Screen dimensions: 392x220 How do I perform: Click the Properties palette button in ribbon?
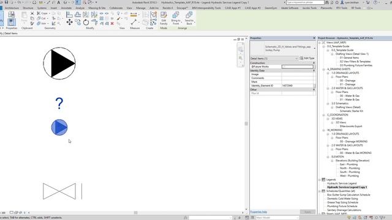click(11, 22)
